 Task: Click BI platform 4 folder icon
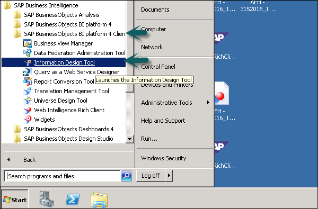tap(17, 24)
